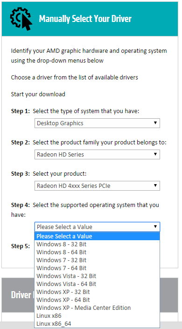
Task: Choose Windows 8 - 64 Bit option
Action: [x=97, y=252]
